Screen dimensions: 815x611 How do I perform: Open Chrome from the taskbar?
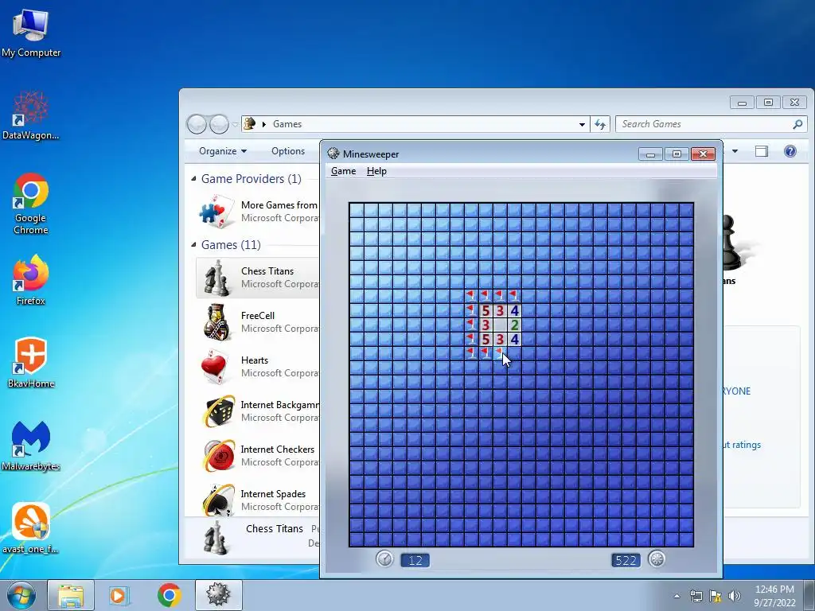point(169,595)
